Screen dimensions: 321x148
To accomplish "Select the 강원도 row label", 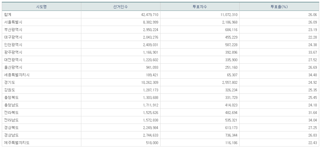I will (x=10, y=90).
